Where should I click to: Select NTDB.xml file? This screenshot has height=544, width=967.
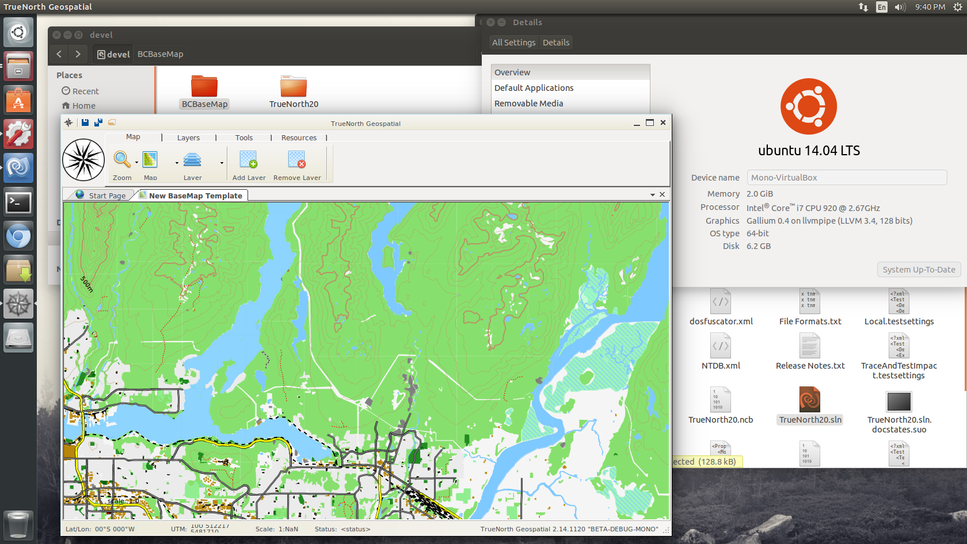pyautogui.click(x=721, y=352)
